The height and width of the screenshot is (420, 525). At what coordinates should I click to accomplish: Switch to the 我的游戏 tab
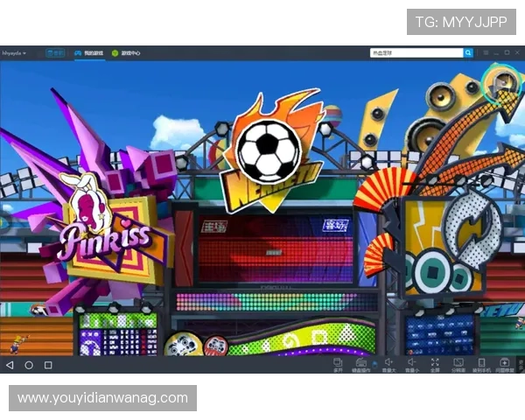(89, 52)
